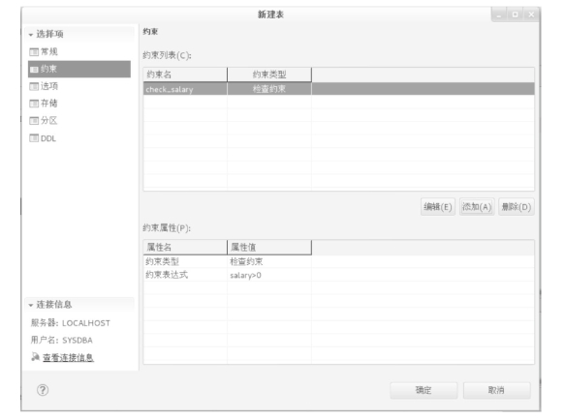The width and height of the screenshot is (565, 419).
Task: Click the 存储 page icon
Action: pyautogui.click(x=34, y=104)
